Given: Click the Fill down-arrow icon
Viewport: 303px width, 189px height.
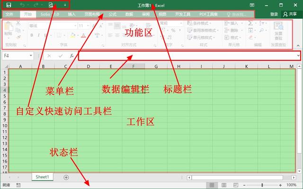Looking at the screenshot, I should pos(250,31).
